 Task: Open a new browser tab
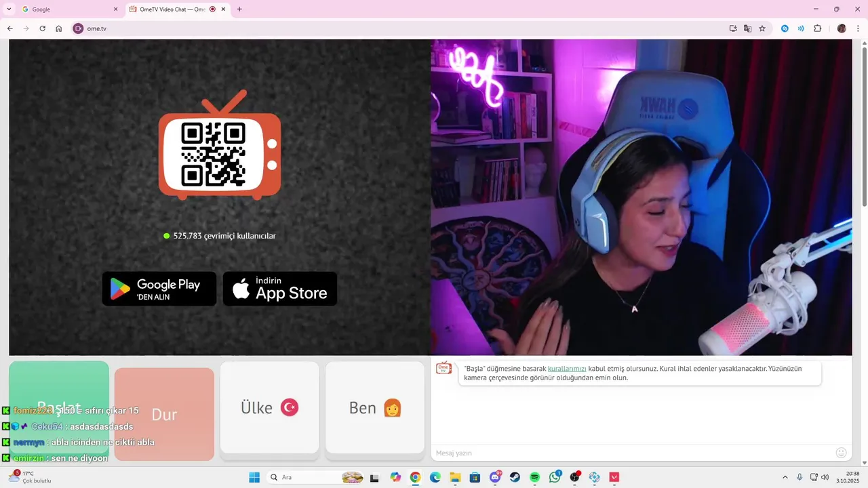coord(239,9)
